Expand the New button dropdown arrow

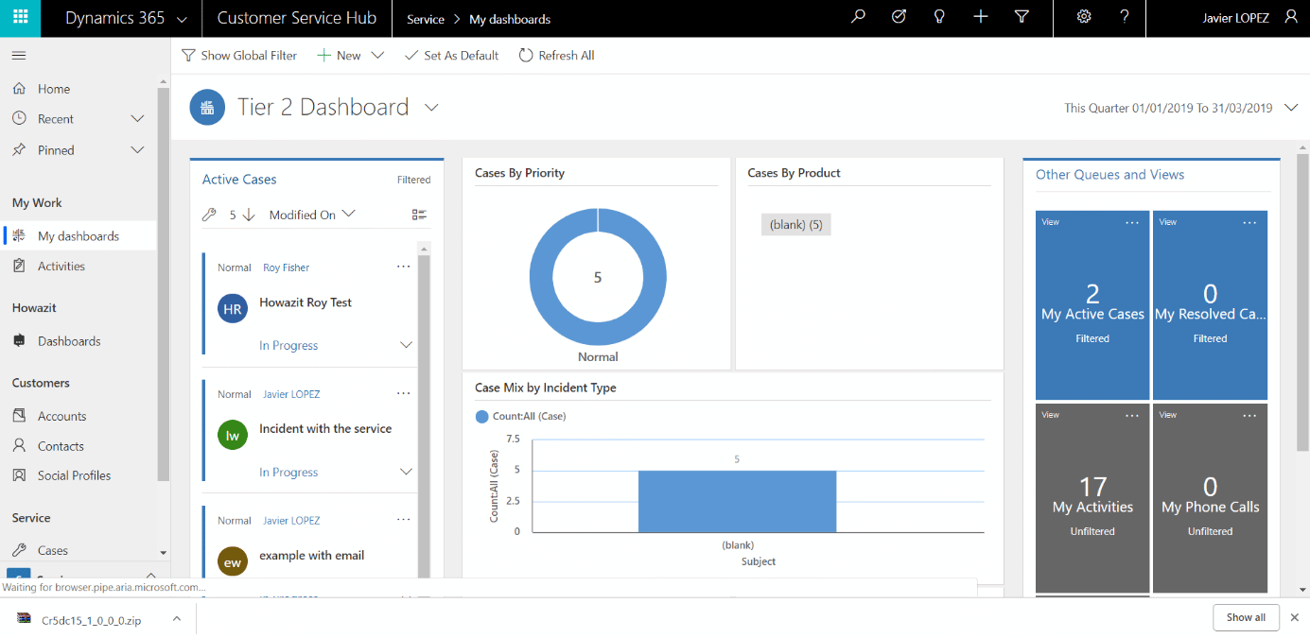point(377,55)
